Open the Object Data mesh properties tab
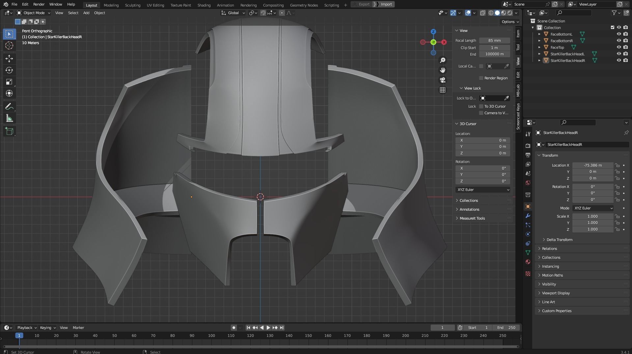Image resolution: width=632 pixels, height=354 pixels. pos(528,253)
